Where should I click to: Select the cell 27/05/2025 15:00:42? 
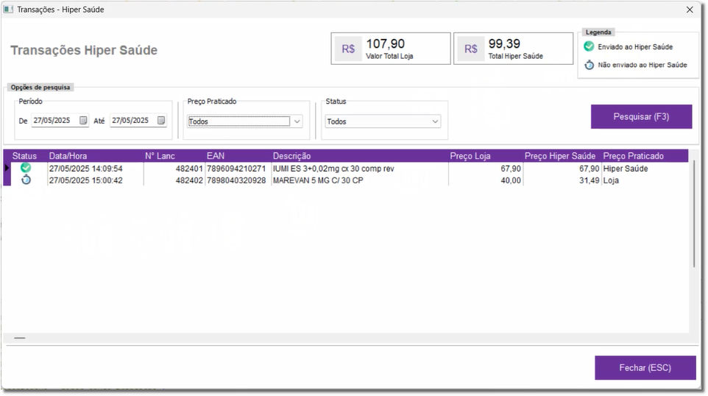[x=86, y=180]
